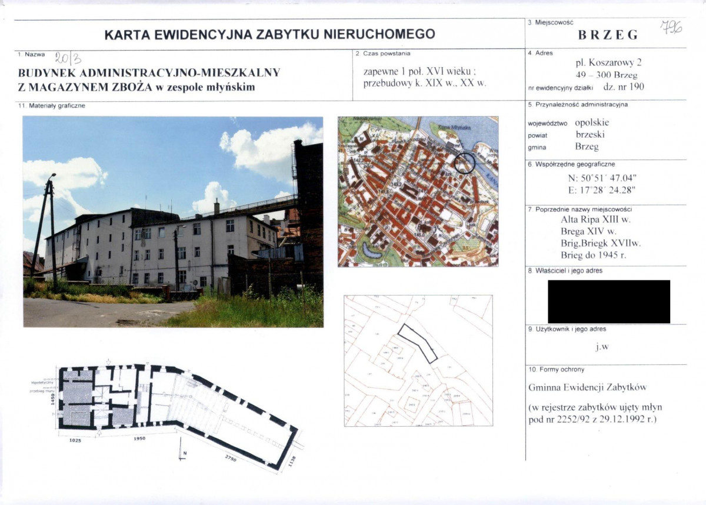
Task: Click the colored city map image
Action: (x=418, y=191)
